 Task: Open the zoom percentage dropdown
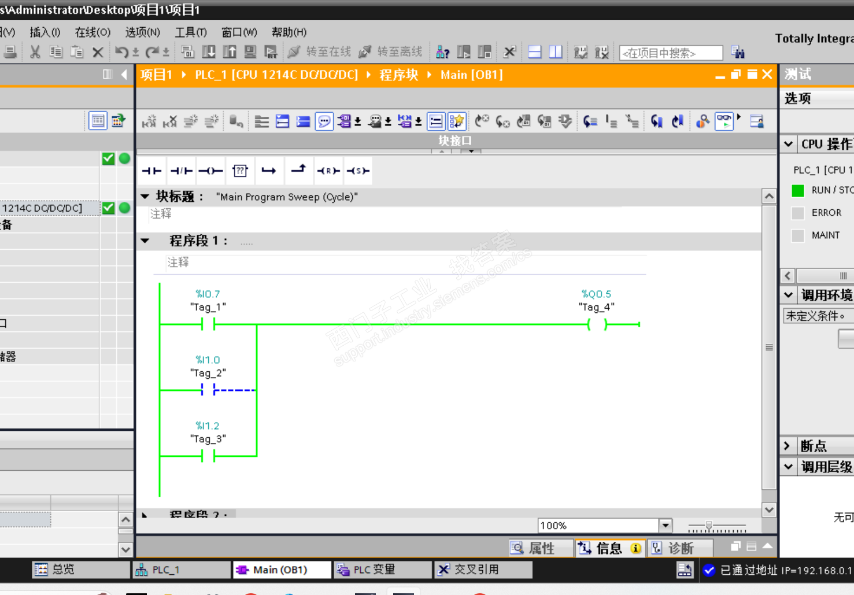click(x=666, y=526)
